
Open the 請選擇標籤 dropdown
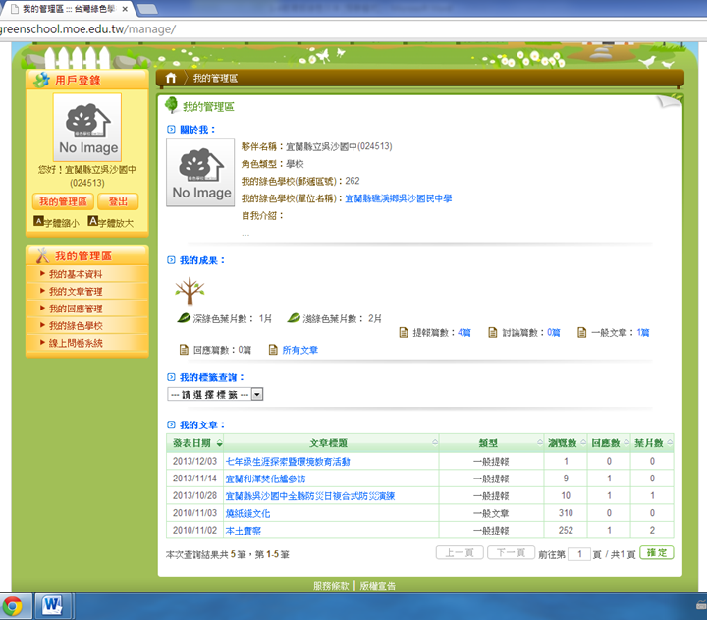coord(215,394)
